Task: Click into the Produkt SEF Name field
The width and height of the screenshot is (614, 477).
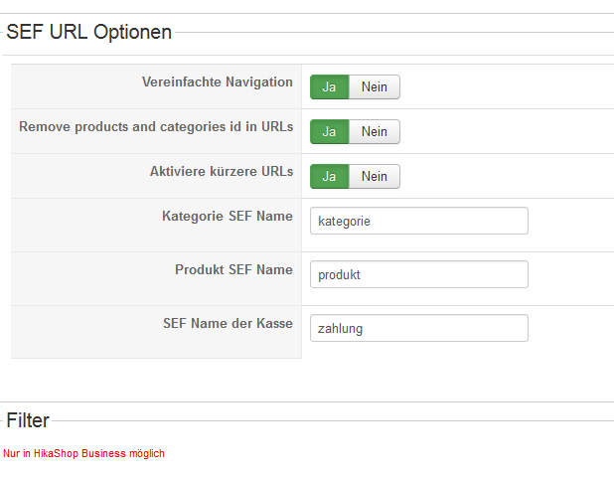Action: (x=418, y=274)
